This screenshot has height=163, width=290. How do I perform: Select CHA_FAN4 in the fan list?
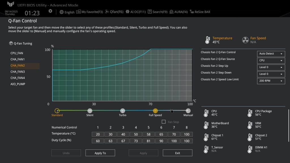pos(18,78)
